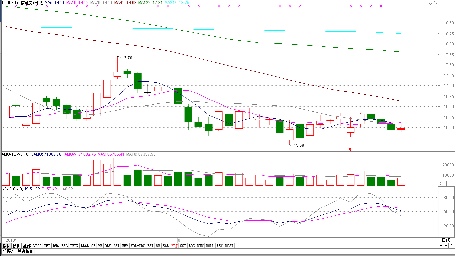
Task: Click the VAMO: 71802.76 value
Action: pyautogui.click(x=46, y=154)
